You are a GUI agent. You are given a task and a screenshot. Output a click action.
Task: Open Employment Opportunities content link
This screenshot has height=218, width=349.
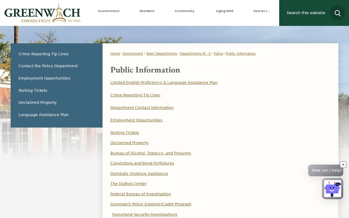[136, 120]
